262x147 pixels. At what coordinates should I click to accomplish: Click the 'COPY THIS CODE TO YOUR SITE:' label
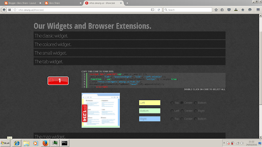[97, 71]
